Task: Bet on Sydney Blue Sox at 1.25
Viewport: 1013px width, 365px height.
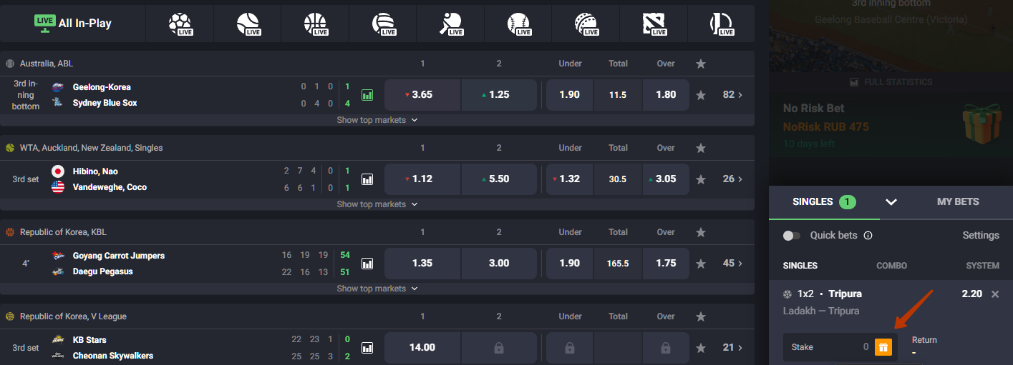Action: point(499,95)
